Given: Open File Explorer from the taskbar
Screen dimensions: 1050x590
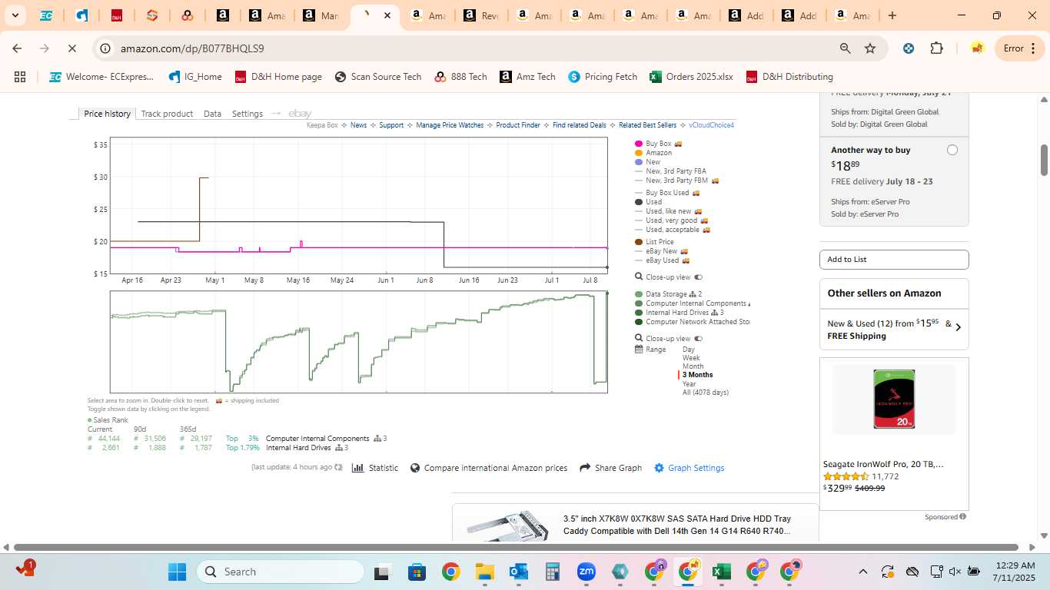Looking at the screenshot, I should [484, 572].
